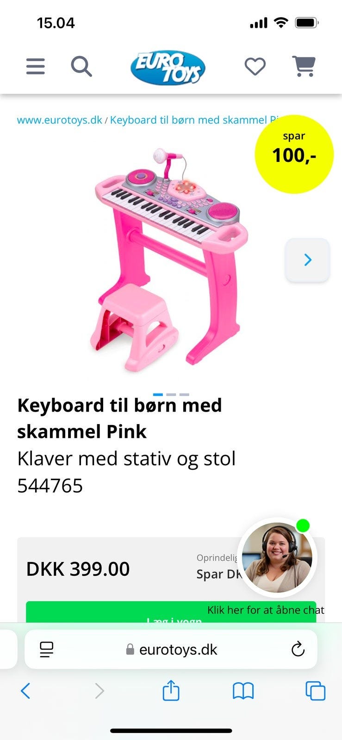This screenshot has width=342, height=740.
Task: Open the Safari tabs overview icon
Action: 315,691
